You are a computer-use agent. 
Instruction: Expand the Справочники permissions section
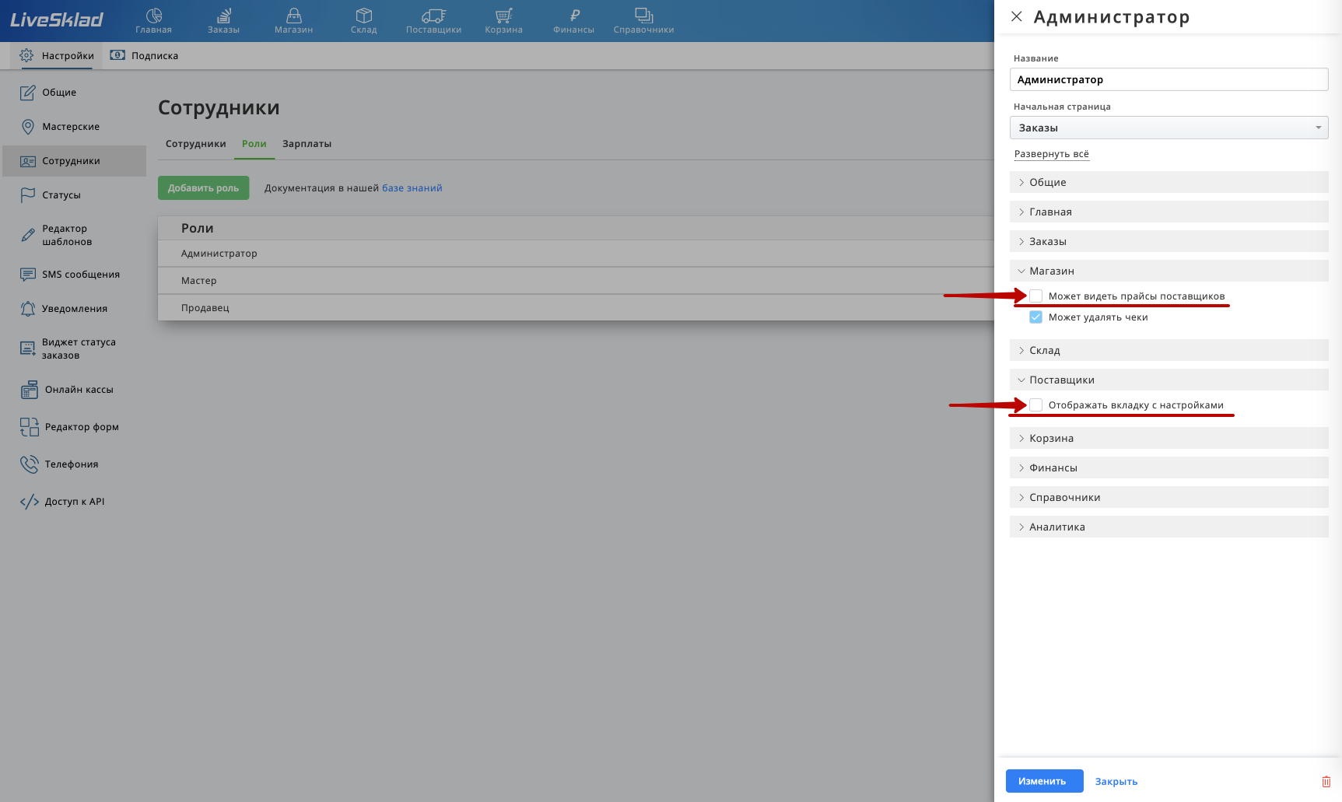click(1169, 497)
